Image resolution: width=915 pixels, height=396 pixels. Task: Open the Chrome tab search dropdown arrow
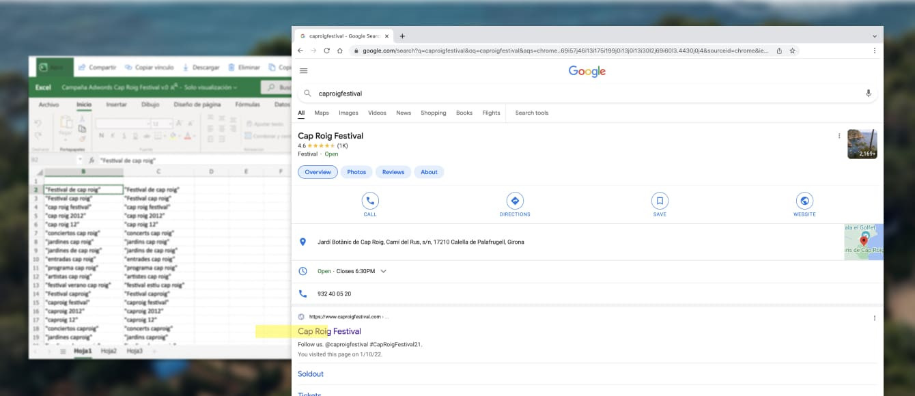875,36
